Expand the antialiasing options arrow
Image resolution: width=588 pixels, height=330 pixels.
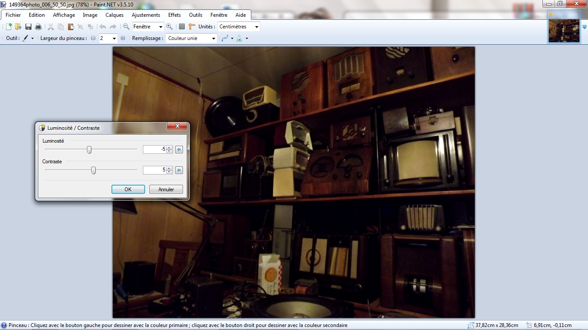coord(232,38)
